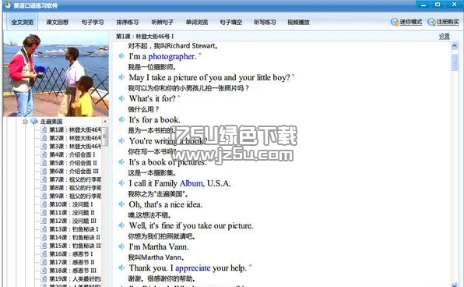Click the lesson tree scrollbar up arrow

[105, 121]
